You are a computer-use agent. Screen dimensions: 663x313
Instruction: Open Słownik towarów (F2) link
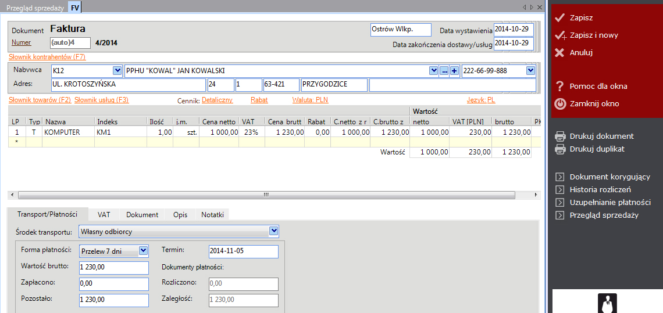(x=40, y=100)
